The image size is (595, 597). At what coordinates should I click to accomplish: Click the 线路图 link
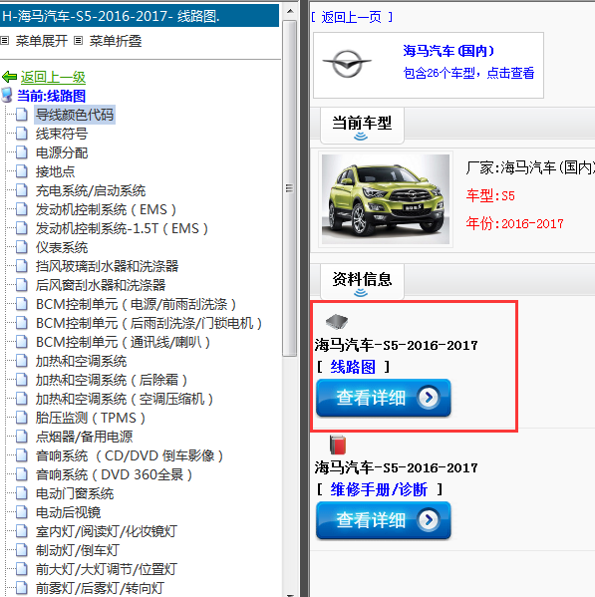click(353, 367)
